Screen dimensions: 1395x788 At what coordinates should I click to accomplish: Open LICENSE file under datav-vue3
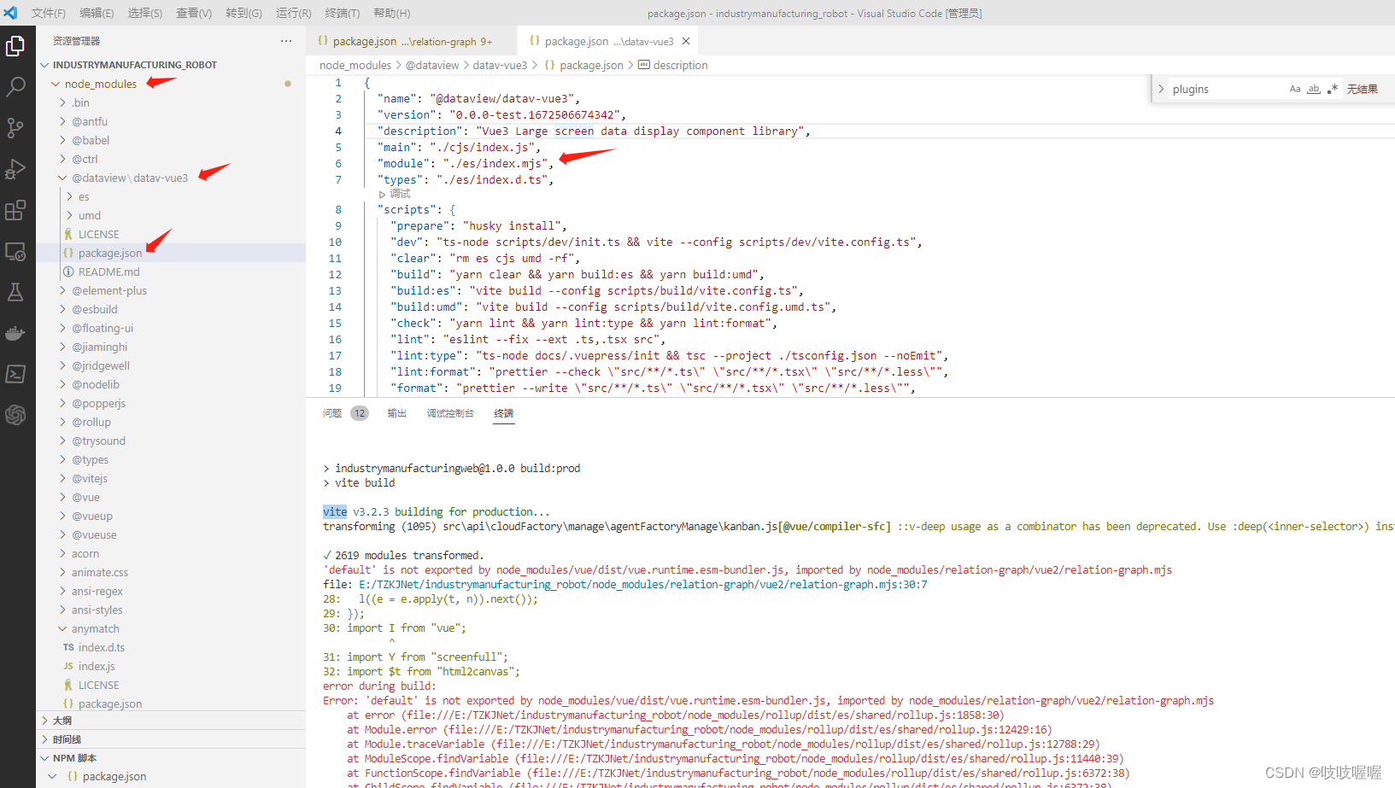[x=99, y=234]
